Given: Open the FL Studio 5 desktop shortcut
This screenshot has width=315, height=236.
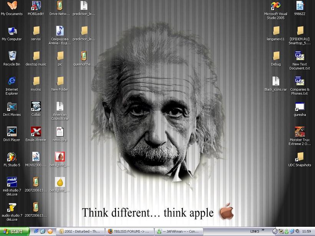Looking at the screenshot, I should coord(12,157).
